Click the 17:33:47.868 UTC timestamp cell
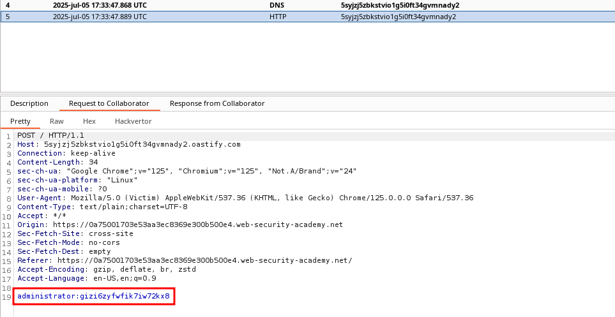The image size is (615, 317). (x=100, y=6)
